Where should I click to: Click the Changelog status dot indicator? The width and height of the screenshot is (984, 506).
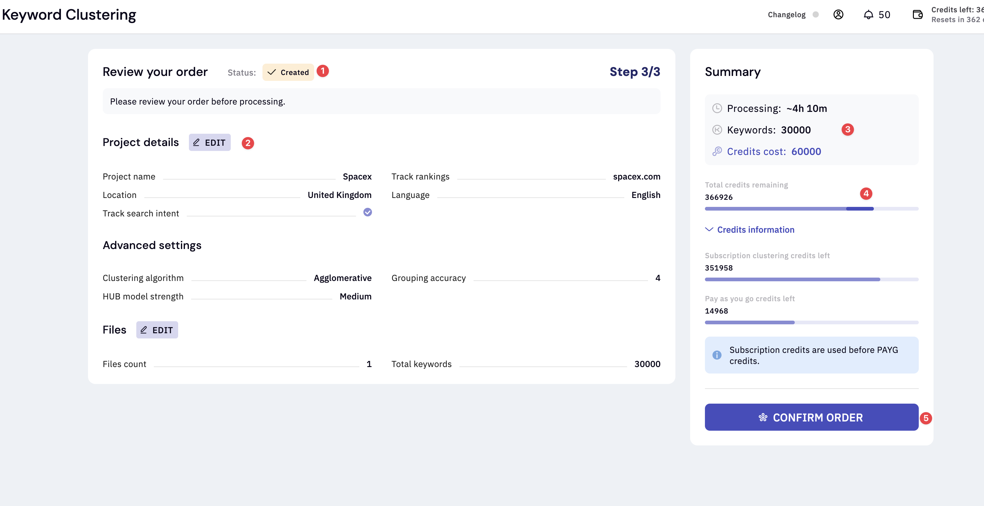pyautogui.click(x=816, y=14)
